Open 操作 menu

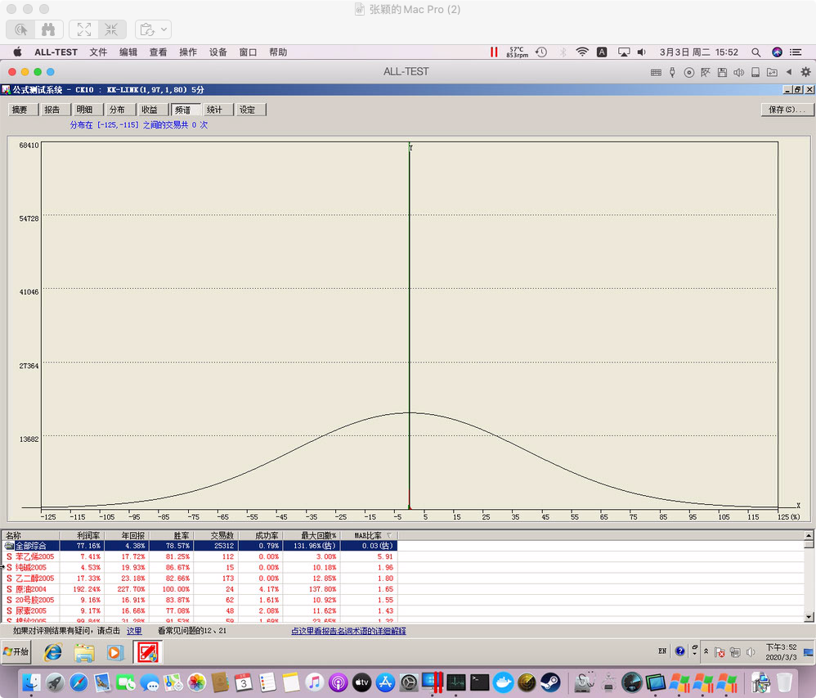188,52
